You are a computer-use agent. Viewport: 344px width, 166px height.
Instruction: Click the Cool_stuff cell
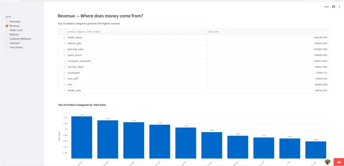(x=137, y=79)
